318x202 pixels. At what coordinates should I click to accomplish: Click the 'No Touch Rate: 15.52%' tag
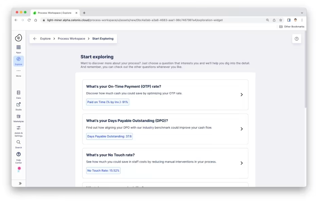[x=103, y=170]
